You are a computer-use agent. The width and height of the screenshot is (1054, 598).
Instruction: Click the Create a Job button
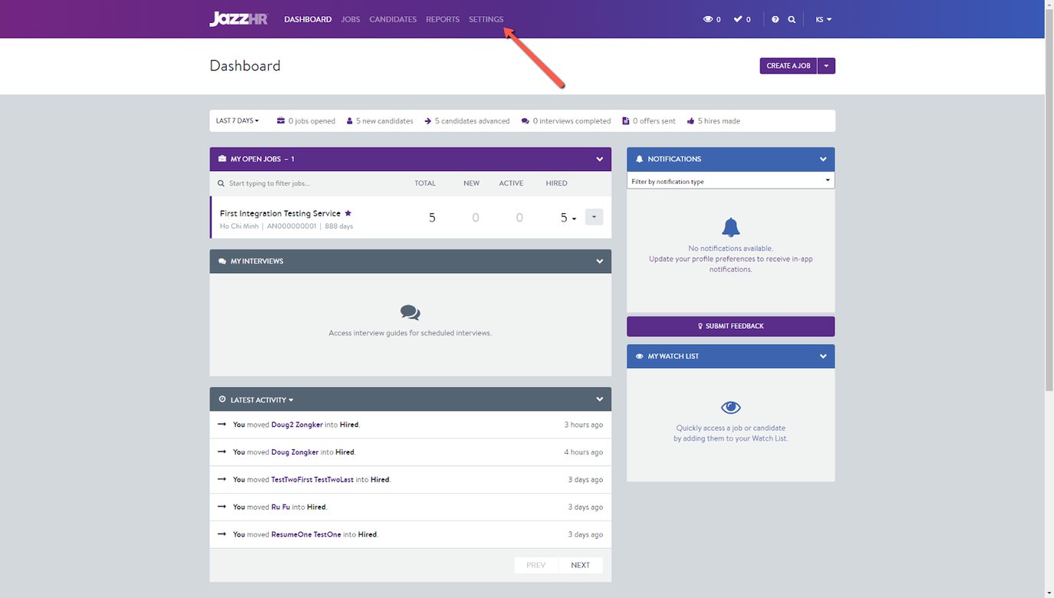coord(787,66)
